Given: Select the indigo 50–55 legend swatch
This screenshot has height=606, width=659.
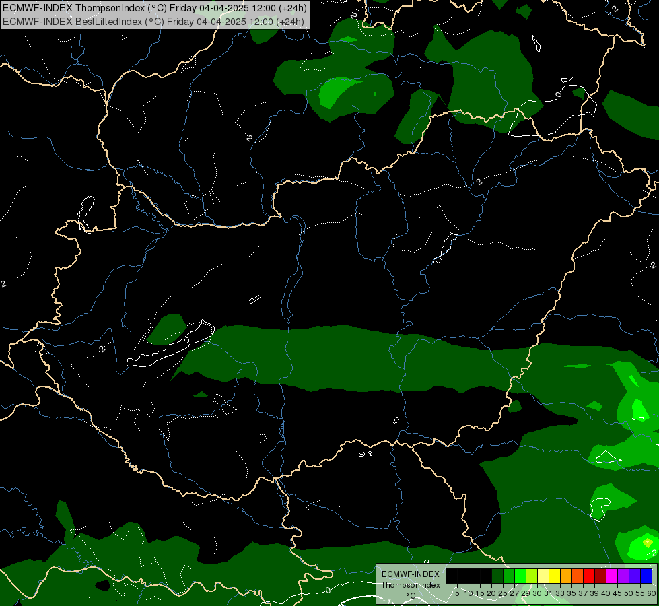Looking at the screenshot, I should point(635,576).
